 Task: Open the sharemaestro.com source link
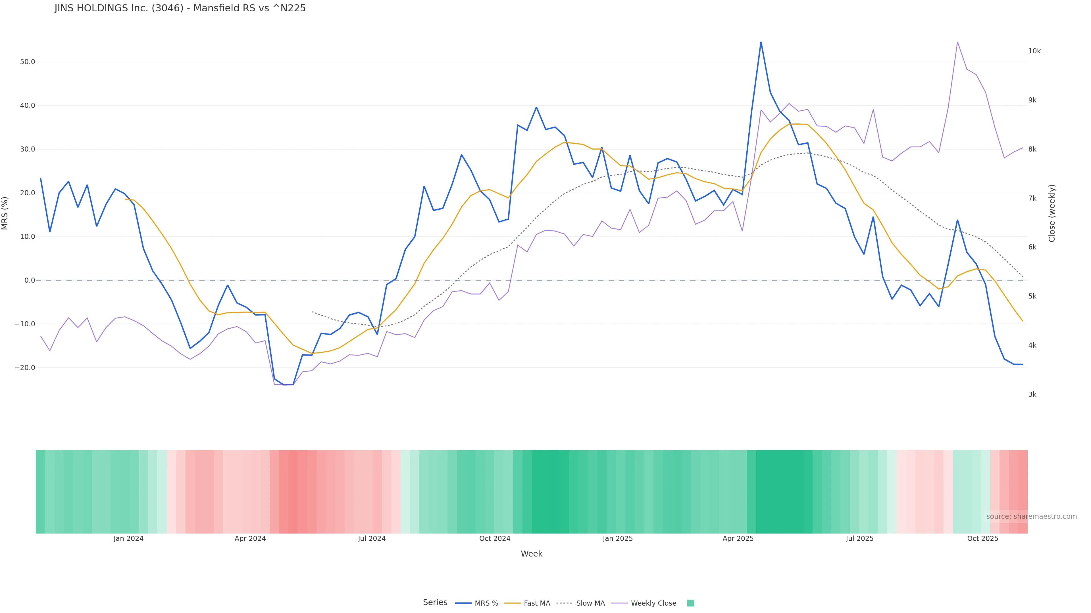(1031, 517)
